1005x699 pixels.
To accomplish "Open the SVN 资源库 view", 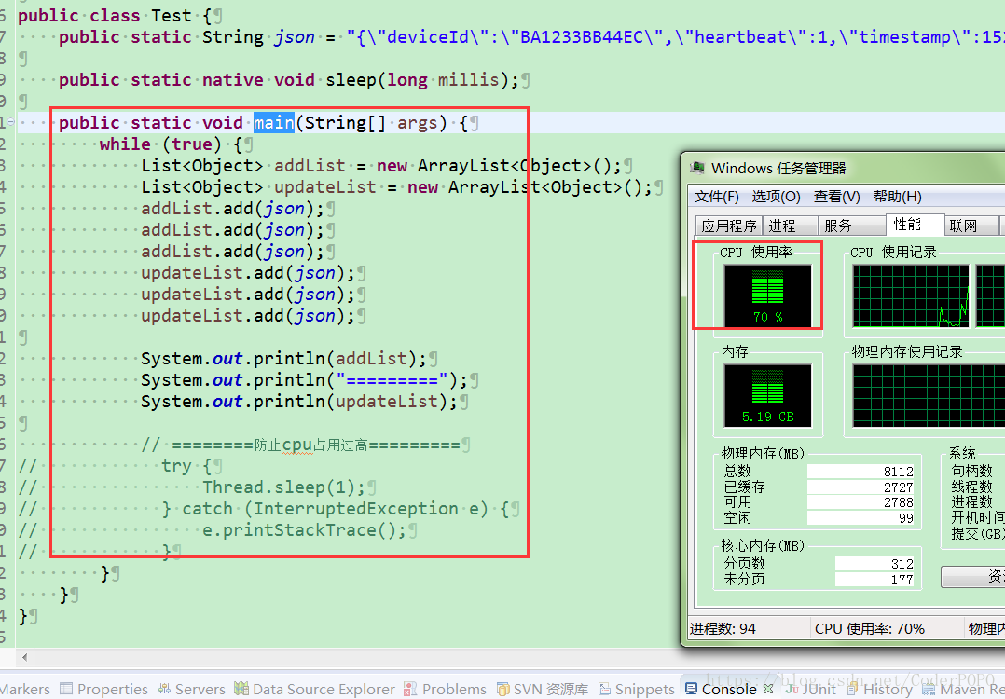I will click(543, 689).
